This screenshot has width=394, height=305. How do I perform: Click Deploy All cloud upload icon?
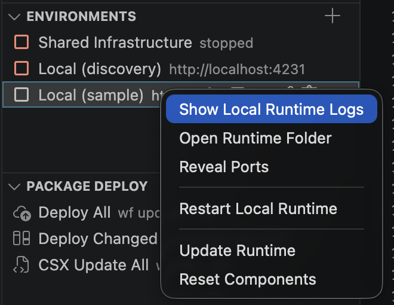pos(22,213)
